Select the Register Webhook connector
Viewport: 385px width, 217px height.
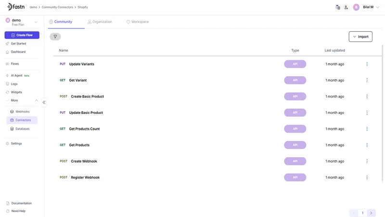(x=85, y=177)
